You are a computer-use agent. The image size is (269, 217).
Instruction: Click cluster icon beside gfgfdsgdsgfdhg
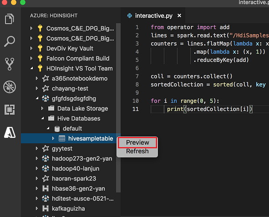pos(46,98)
